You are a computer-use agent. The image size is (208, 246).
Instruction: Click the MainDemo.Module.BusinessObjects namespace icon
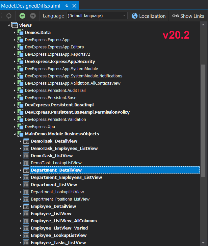click(x=20, y=134)
